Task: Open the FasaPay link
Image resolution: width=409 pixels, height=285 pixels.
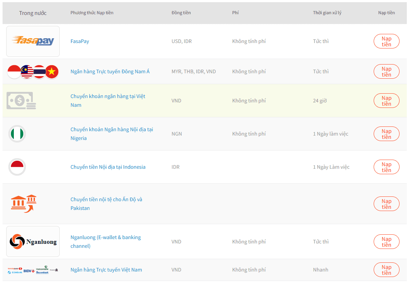Action: tap(80, 41)
